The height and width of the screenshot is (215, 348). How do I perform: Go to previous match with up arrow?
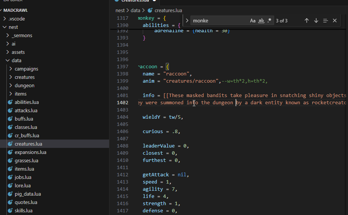click(307, 20)
